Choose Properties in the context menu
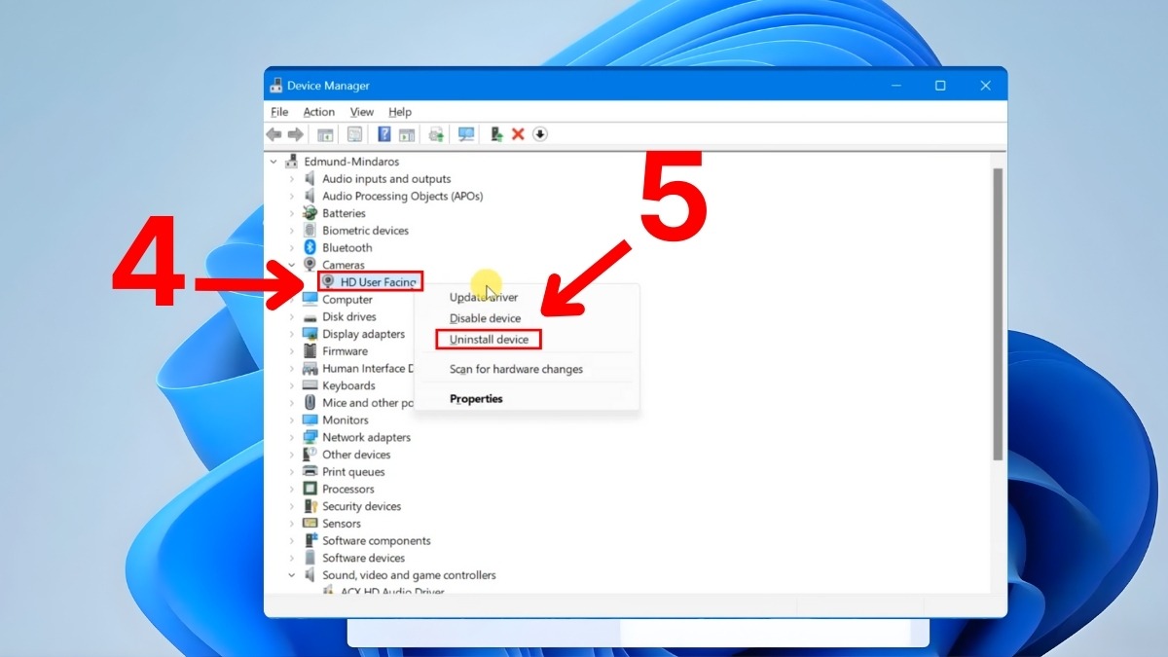The width and height of the screenshot is (1168, 657). pyautogui.click(x=476, y=399)
